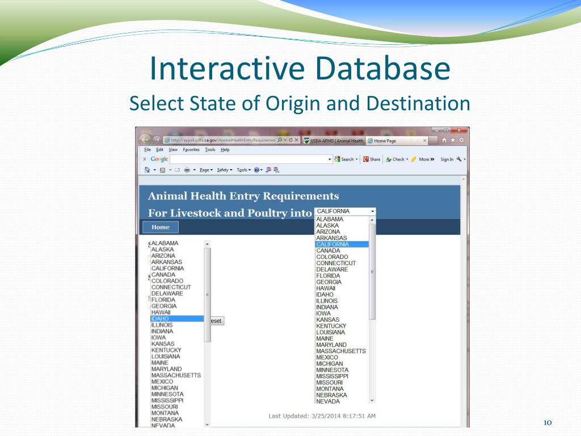Viewport: 581px width, 436px height.
Task: Click the second Research add-on icon
Action: 276,170
